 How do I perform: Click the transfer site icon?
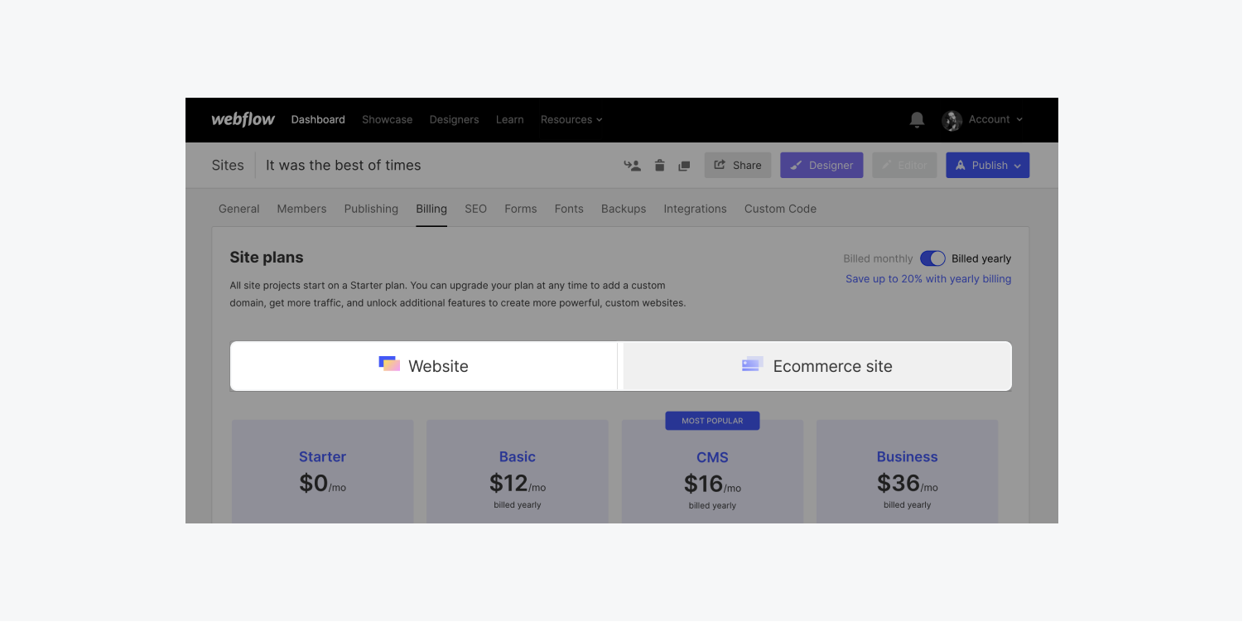point(633,166)
